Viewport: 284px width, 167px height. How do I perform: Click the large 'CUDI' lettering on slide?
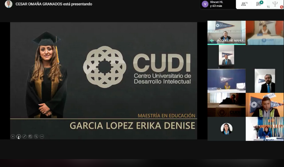coord(162,63)
